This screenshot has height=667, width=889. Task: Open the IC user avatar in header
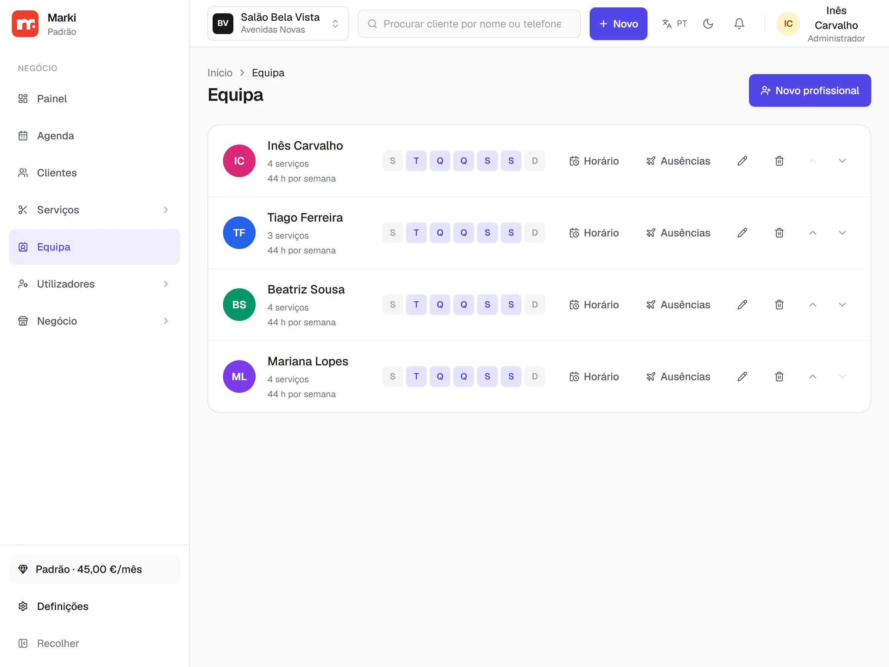click(x=788, y=24)
